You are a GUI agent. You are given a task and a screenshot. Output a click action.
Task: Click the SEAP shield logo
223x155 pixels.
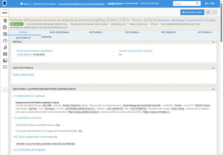[x=5, y=3]
